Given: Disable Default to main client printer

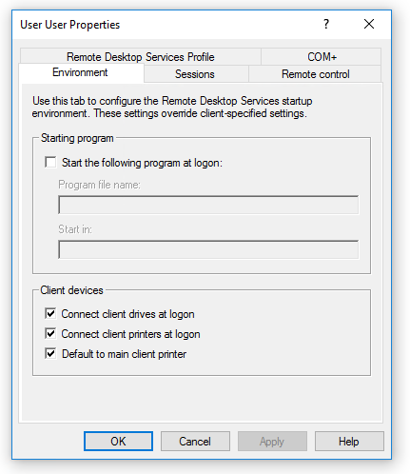Looking at the screenshot, I should point(50,353).
